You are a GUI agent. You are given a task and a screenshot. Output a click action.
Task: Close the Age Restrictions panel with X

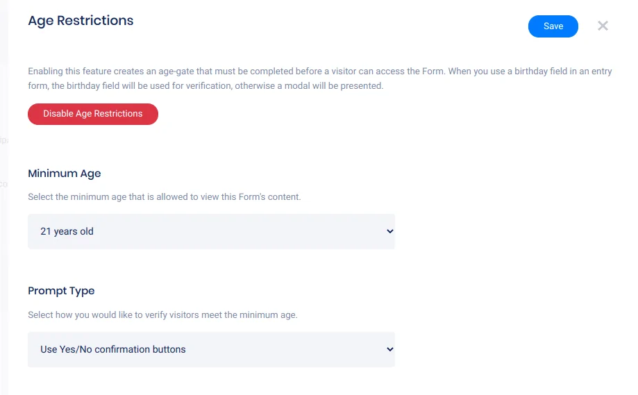coord(603,26)
